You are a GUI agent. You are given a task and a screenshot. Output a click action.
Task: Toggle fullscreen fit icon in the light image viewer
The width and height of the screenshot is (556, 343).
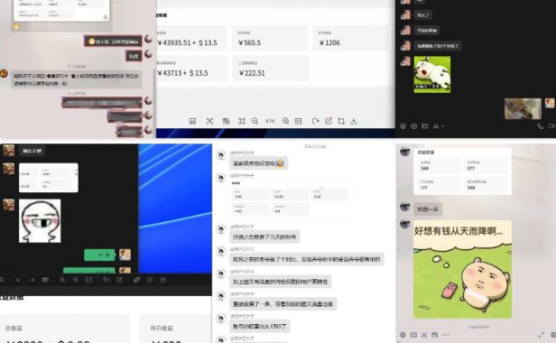point(242,121)
